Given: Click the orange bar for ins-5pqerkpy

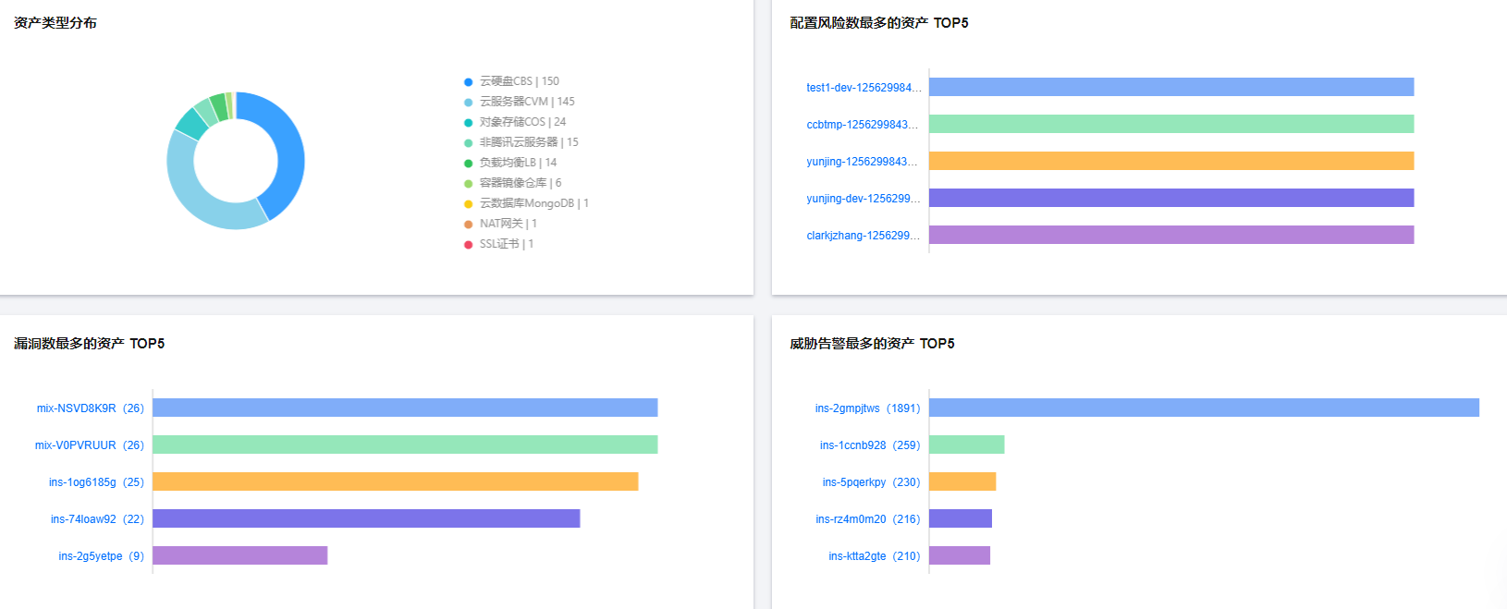Looking at the screenshot, I should point(962,481).
